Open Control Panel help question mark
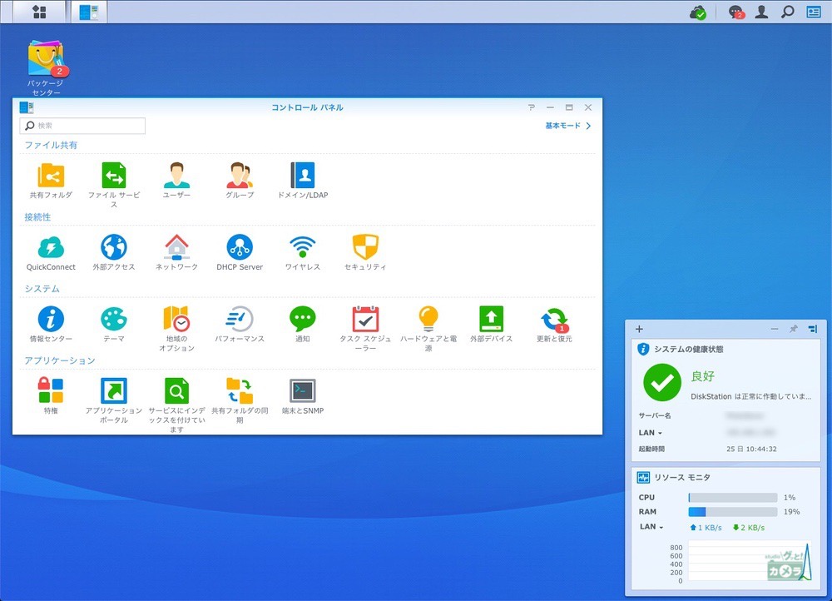The height and width of the screenshot is (601, 832). tap(531, 107)
